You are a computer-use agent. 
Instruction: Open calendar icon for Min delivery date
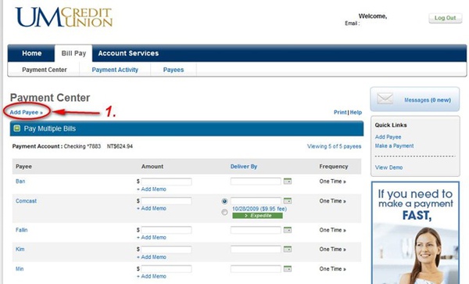[x=288, y=268]
